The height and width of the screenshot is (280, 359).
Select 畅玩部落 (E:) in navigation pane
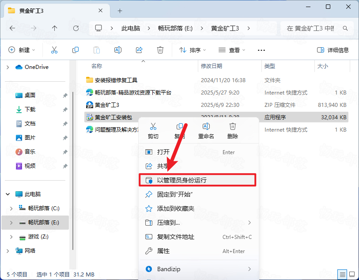pyautogui.click(x=35, y=223)
